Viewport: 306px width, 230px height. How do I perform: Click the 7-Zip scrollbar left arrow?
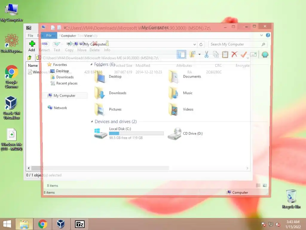tap(29, 168)
